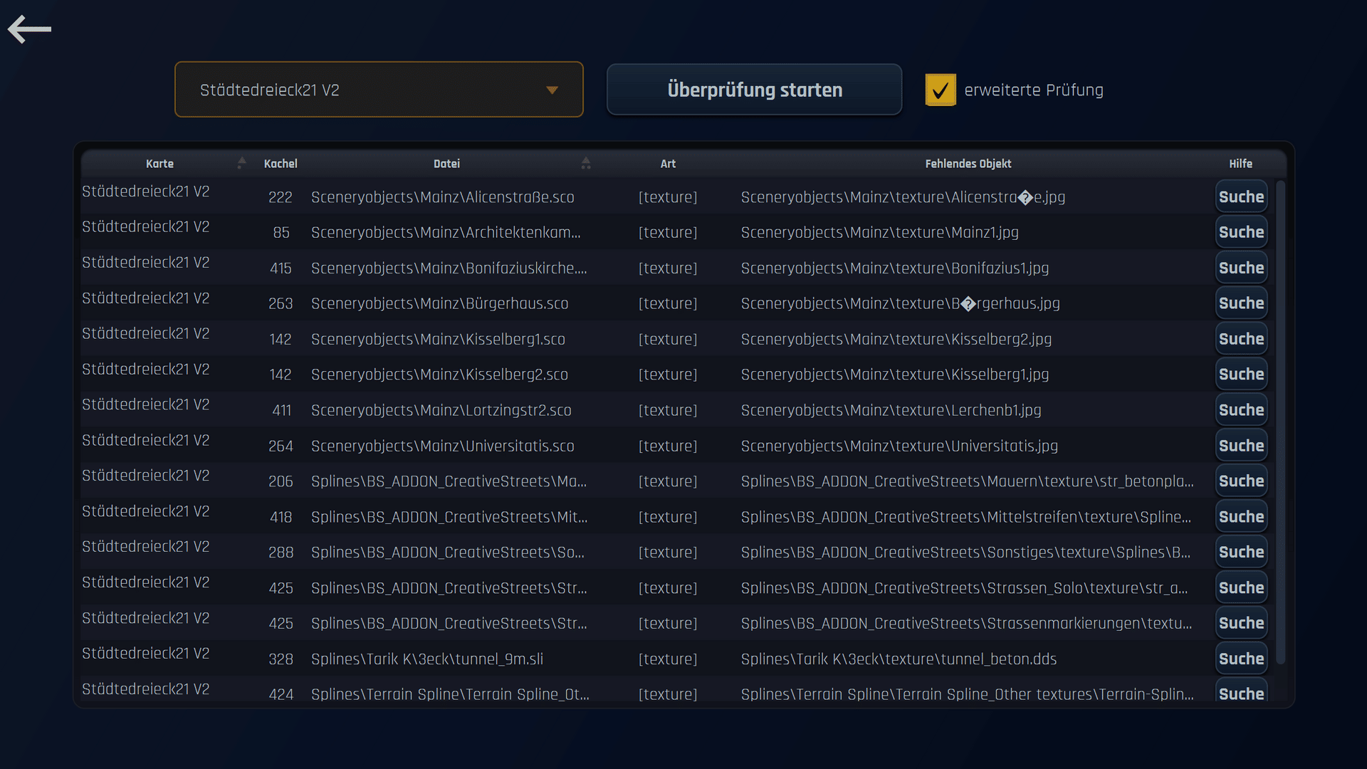This screenshot has height=769, width=1367.
Task: Click the Fehlendes Objekt column header
Action: [968, 164]
